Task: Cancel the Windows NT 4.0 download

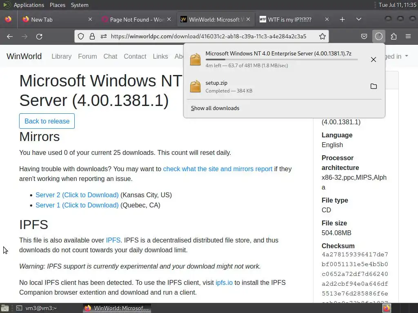Action: 374,60
